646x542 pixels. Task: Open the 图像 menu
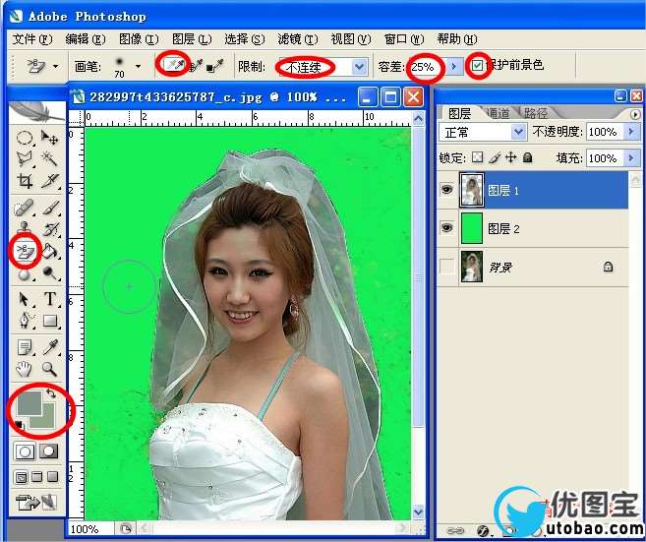coord(139,39)
